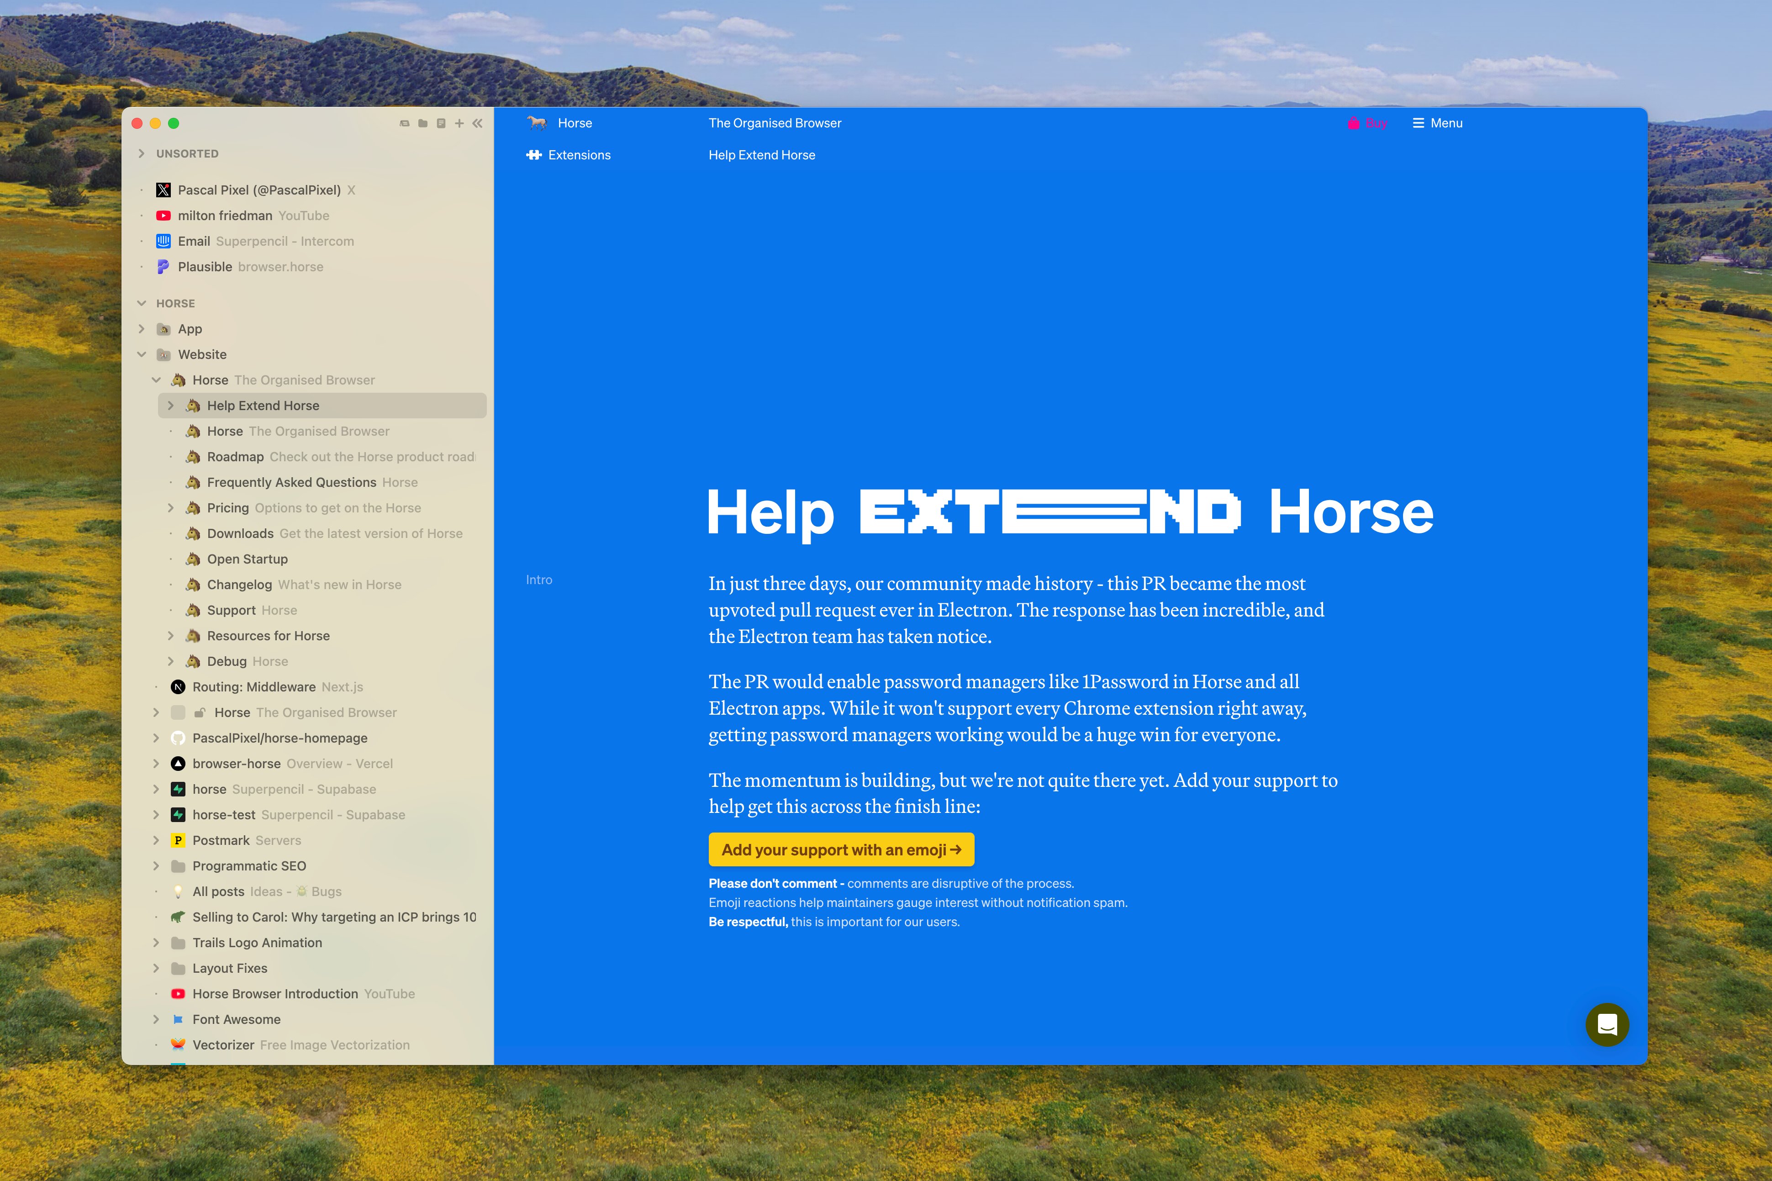Click the YouTube icon next to milton friedman
1772x1181 pixels.
[163, 216]
